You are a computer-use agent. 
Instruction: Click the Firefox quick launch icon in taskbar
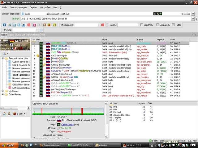point(23,145)
